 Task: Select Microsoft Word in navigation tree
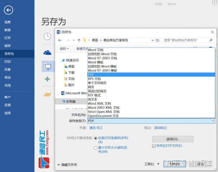tap(74, 93)
